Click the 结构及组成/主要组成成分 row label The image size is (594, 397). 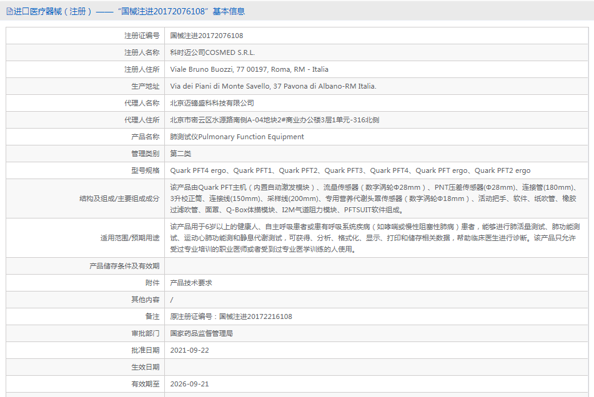119,198
